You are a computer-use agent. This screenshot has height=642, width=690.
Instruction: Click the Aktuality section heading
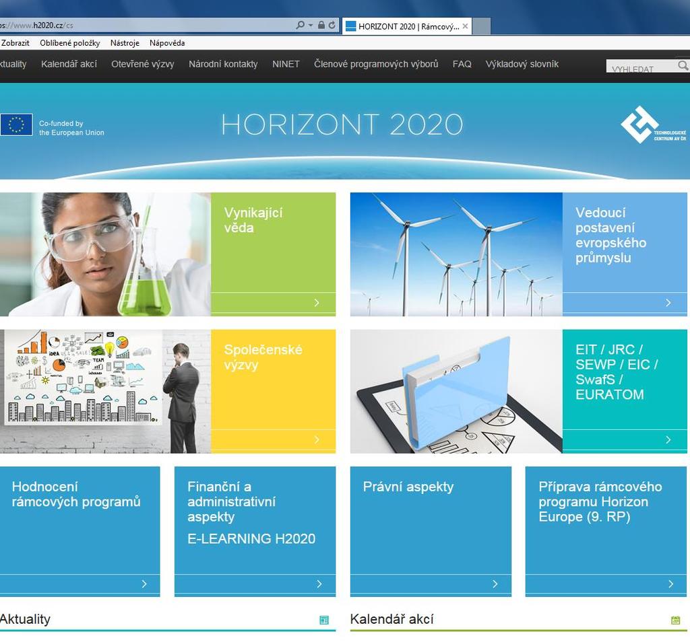point(25,619)
